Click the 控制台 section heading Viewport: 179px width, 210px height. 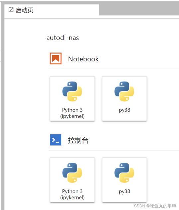coord(78,140)
